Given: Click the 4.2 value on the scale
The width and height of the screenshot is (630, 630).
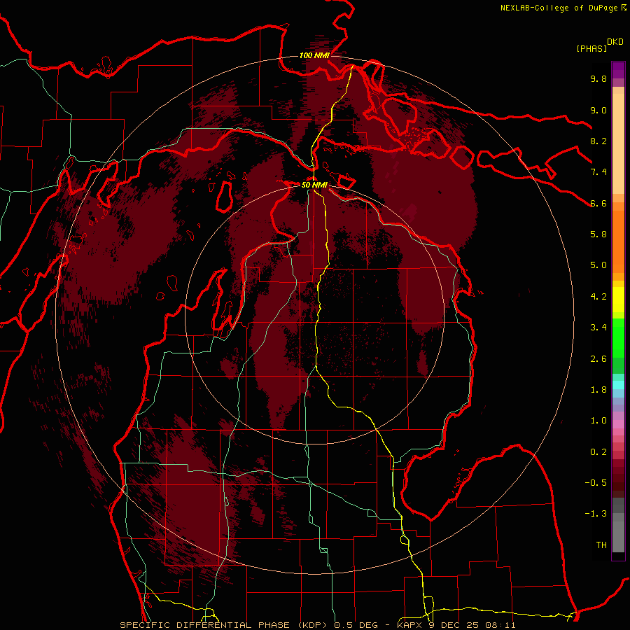Looking at the screenshot, I should pos(598,297).
